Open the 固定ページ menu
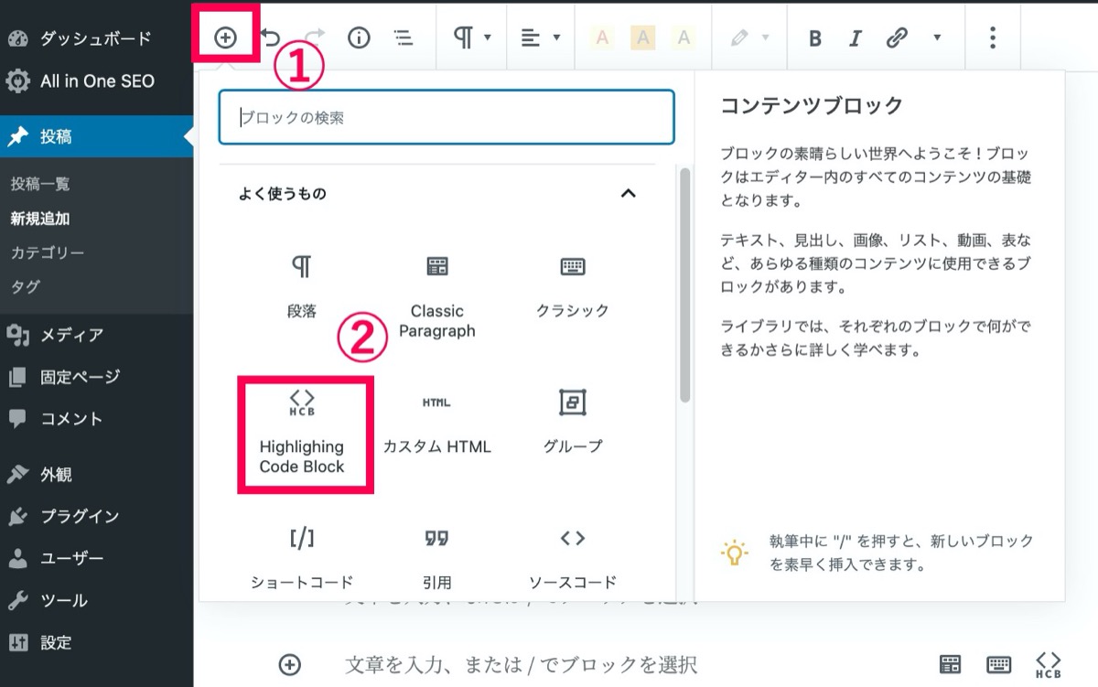The height and width of the screenshot is (687, 1098). click(96, 377)
